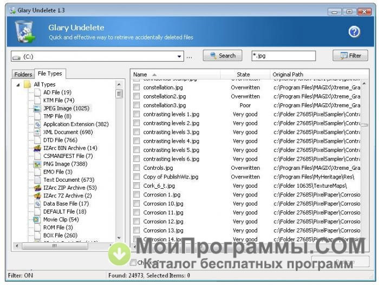Screen dimensions: 379x285
Task: Switch to the Folders tab
Action: pos(23,75)
